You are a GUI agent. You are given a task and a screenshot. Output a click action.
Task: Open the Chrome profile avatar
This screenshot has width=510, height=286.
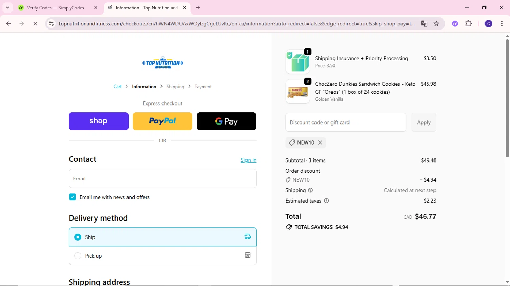(488, 24)
